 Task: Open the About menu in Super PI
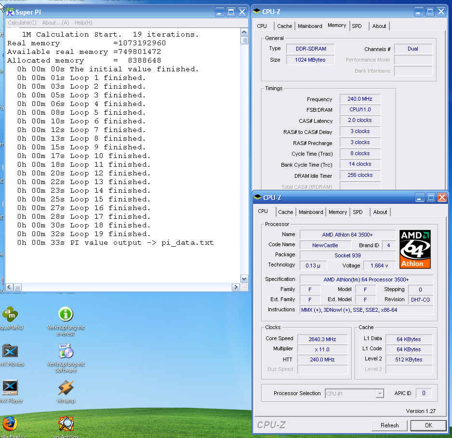click(x=55, y=23)
